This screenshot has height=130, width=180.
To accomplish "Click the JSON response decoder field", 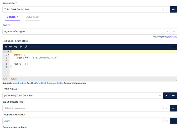I will click(x=86, y=121).
